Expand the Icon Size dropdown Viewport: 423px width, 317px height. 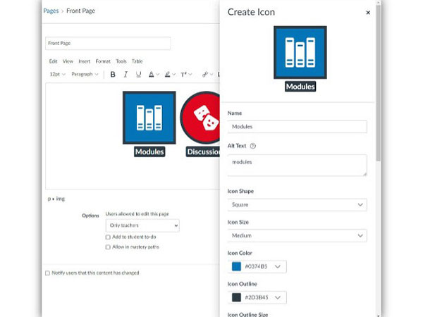[297, 236]
